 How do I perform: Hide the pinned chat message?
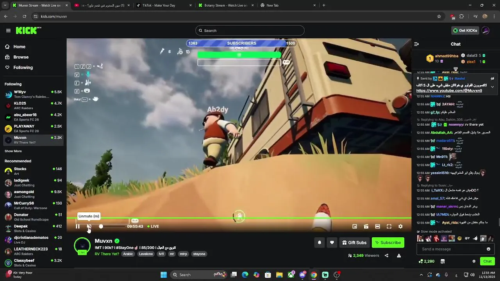(x=492, y=78)
